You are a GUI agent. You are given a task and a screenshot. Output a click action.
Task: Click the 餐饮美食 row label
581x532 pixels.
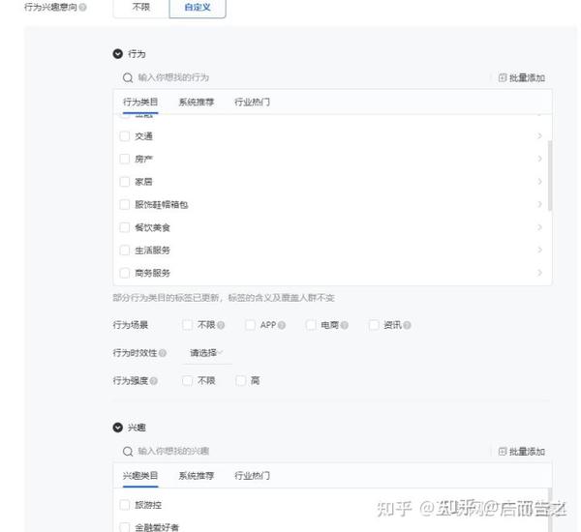click(x=152, y=227)
